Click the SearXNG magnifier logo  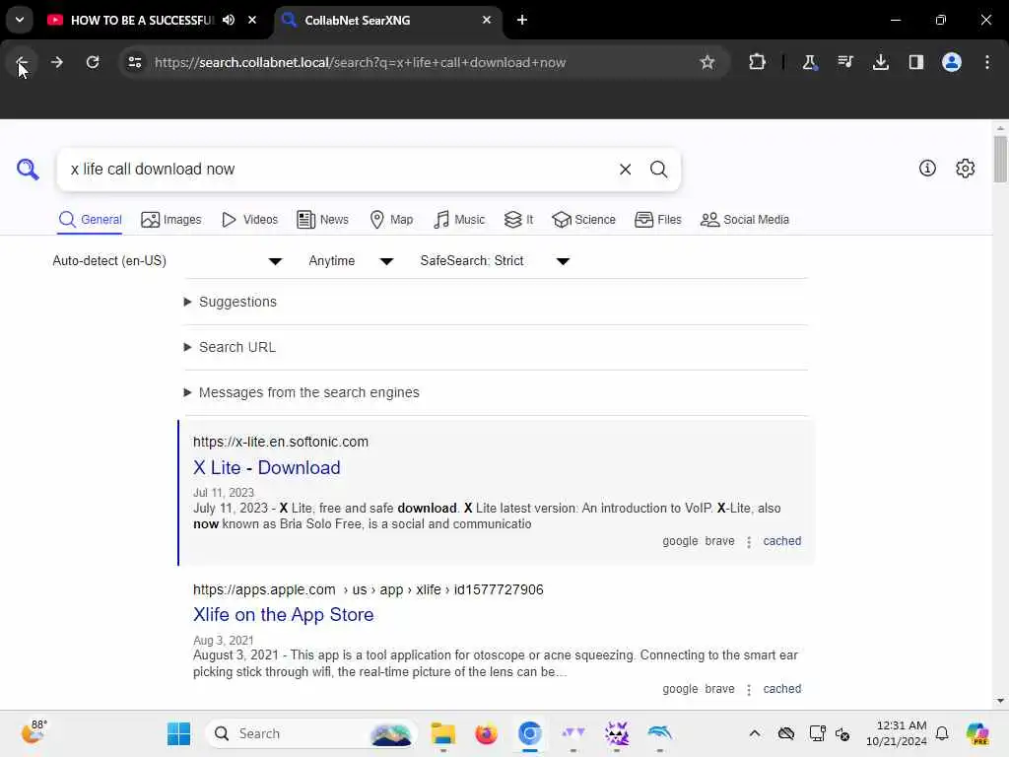click(28, 170)
